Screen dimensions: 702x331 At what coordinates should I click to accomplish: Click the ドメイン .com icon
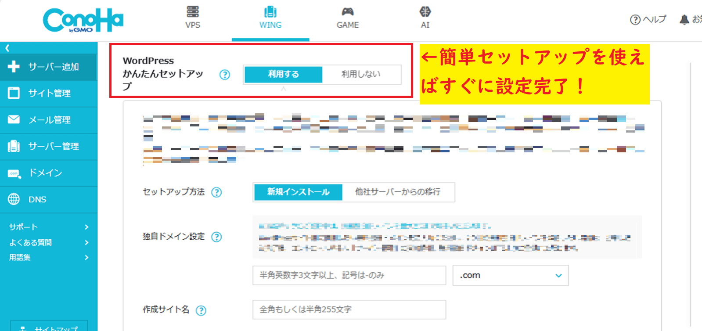click(x=14, y=173)
